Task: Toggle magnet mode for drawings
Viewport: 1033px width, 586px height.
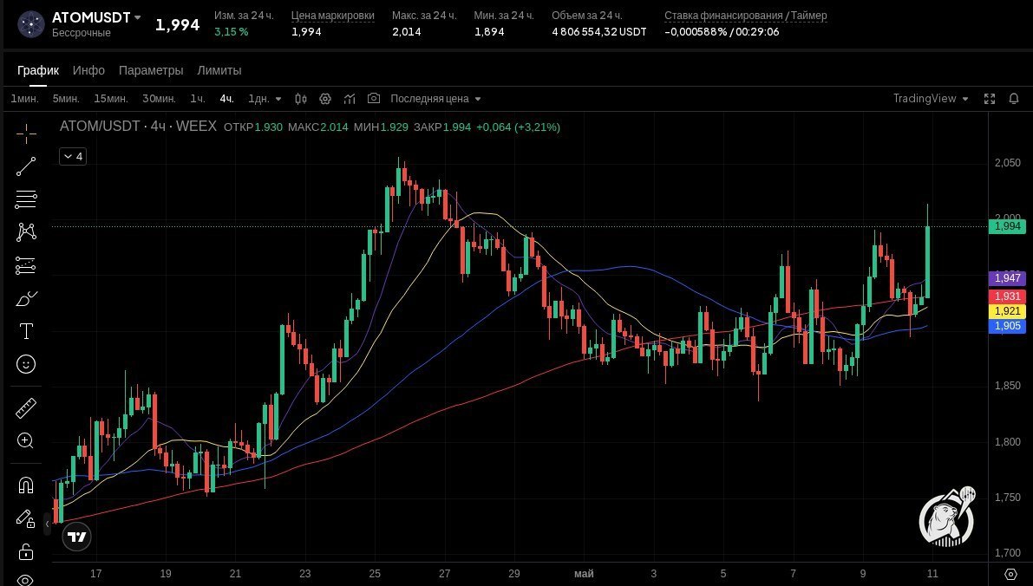Action: 26,486
